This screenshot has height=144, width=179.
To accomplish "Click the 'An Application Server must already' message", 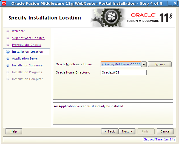I will [89, 106].
